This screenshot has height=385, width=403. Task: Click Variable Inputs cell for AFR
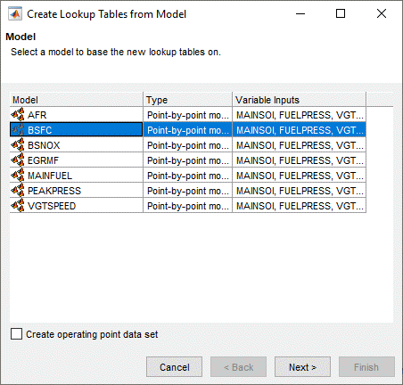click(x=299, y=115)
